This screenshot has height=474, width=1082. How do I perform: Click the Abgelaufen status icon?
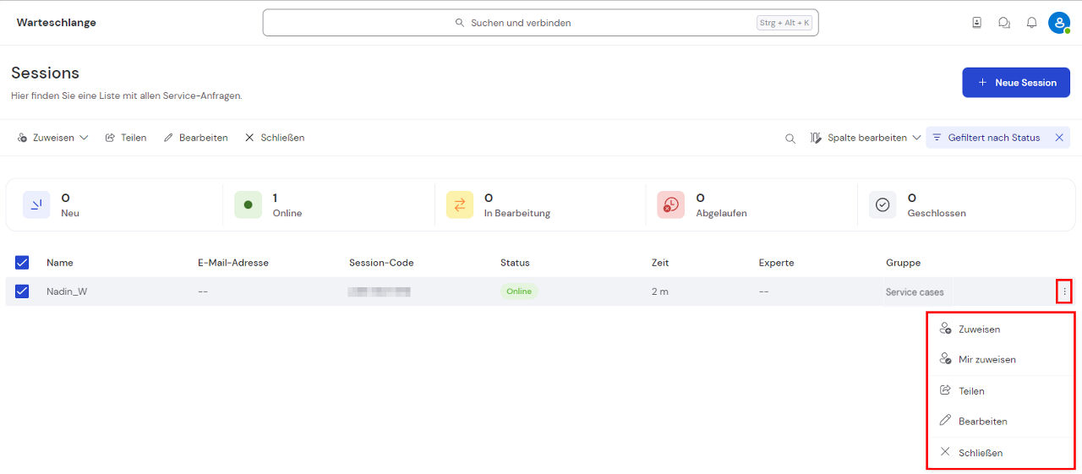click(671, 204)
